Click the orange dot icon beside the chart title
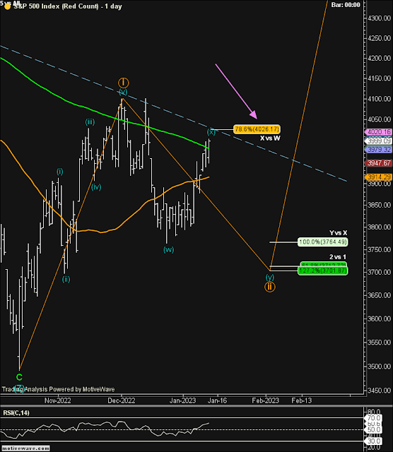Viewport: 393px width, 452px height. [x=8, y=6]
